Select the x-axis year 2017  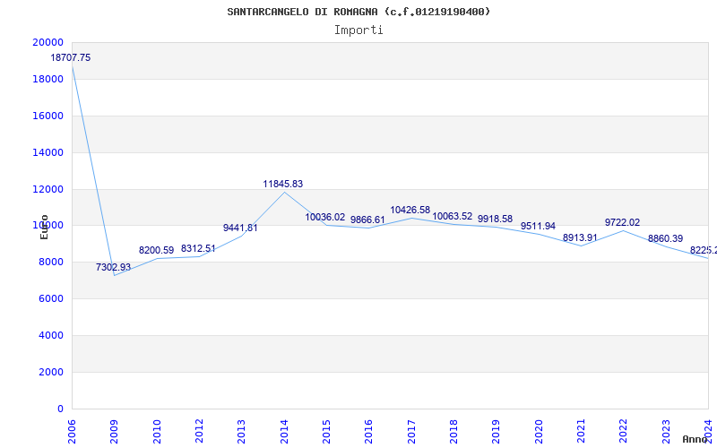pyautogui.click(x=411, y=431)
